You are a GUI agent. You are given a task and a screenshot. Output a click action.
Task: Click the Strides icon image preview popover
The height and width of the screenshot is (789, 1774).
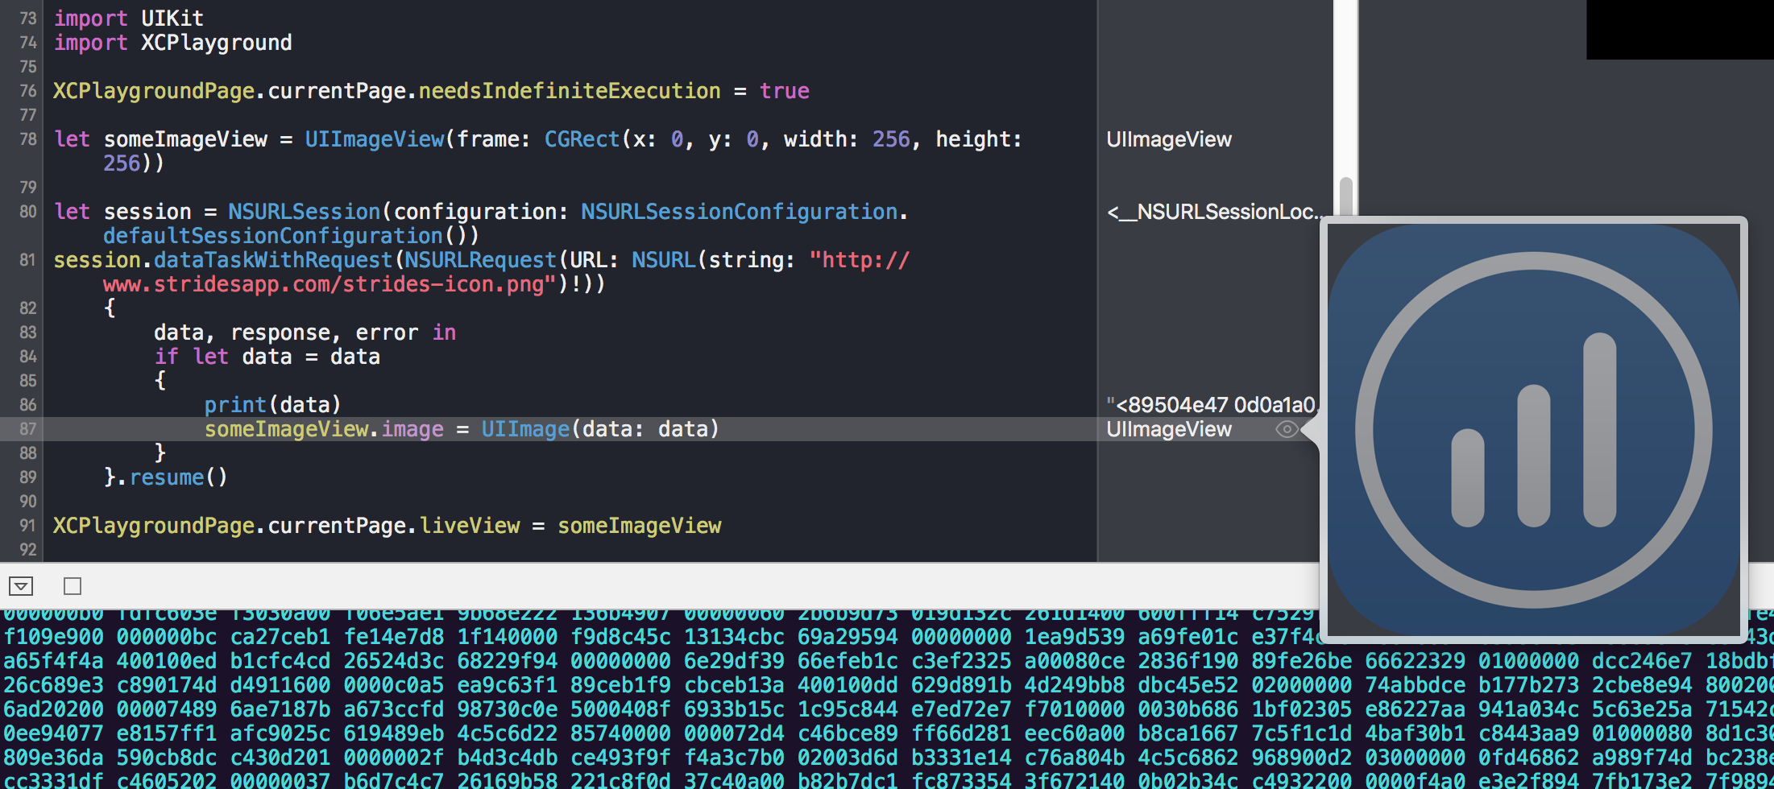[x=1533, y=429]
